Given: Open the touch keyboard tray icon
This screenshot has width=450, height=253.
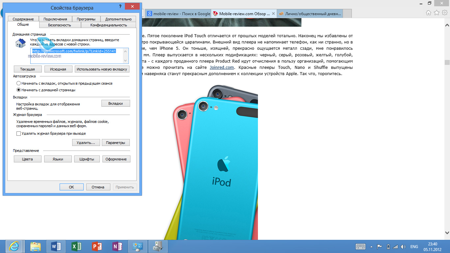Looking at the screenshot, I should click(x=360, y=246).
